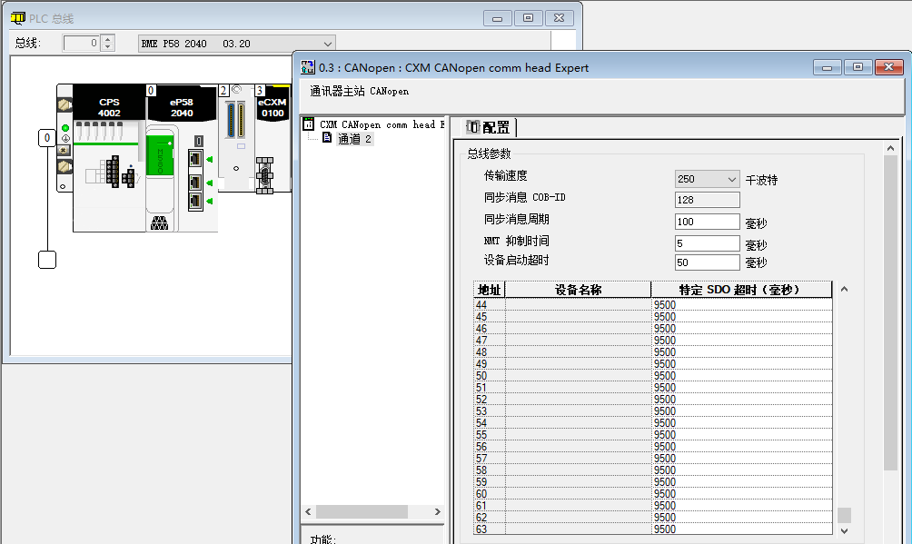Click the 同步消息周期 field showing 100
The image size is (912, 544).
707,222
